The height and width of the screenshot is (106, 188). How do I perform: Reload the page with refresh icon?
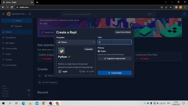[12, 7]
